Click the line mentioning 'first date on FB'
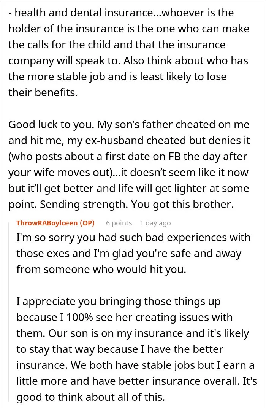This screenshot has width=266, height=408. tap(128, 156)
